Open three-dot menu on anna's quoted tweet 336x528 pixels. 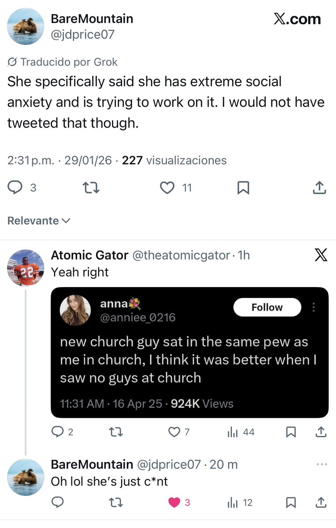(314, 307)
